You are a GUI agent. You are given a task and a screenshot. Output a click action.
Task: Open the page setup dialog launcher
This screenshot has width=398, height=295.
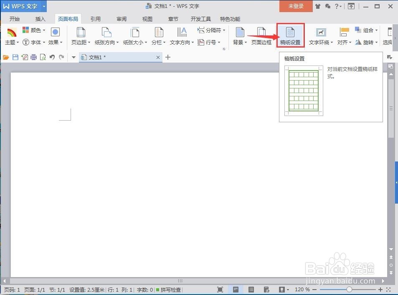(224, 49)
